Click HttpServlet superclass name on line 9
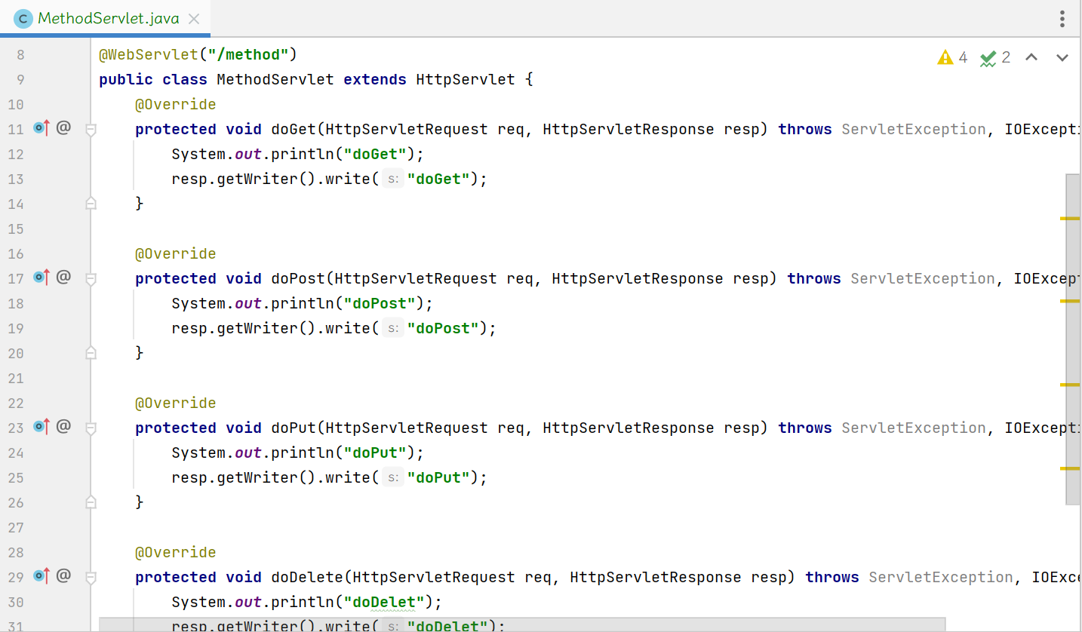 click(466, 79)
